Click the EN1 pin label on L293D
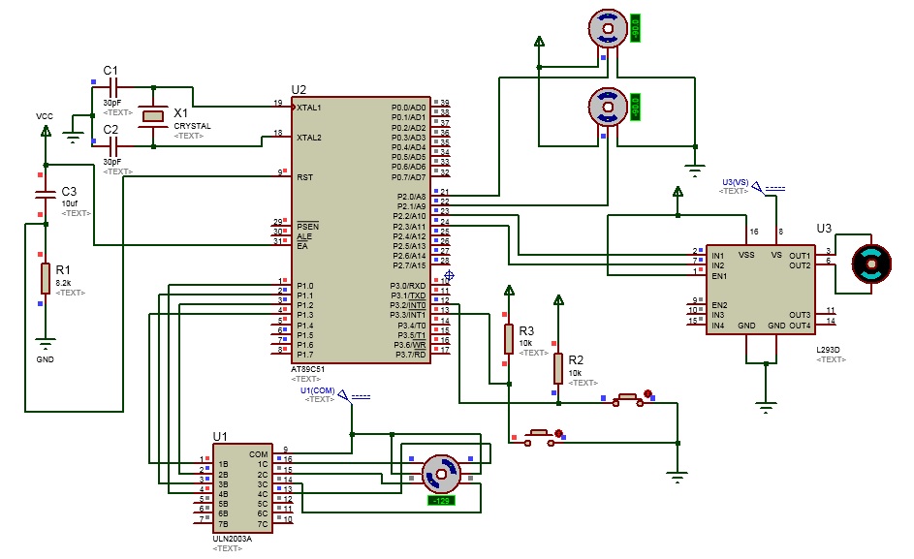The width and height of the screenshot is (914, 559). coord(719,276)
